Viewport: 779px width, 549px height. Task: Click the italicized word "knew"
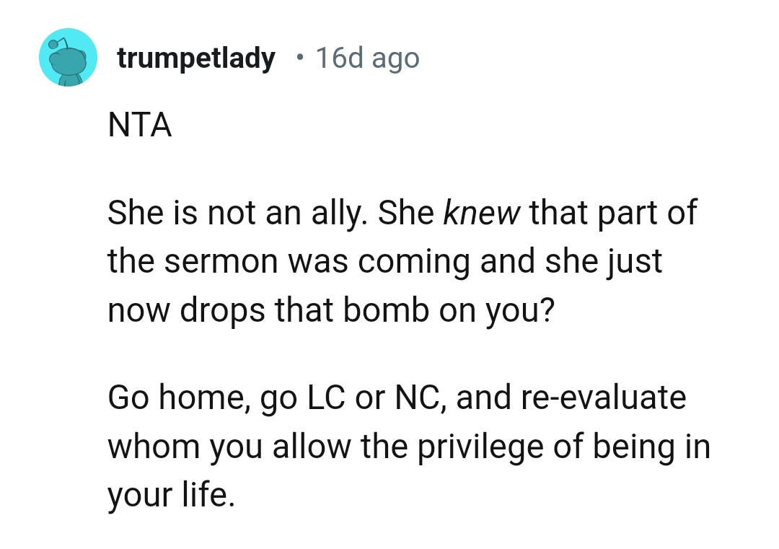tap(480, 212)
